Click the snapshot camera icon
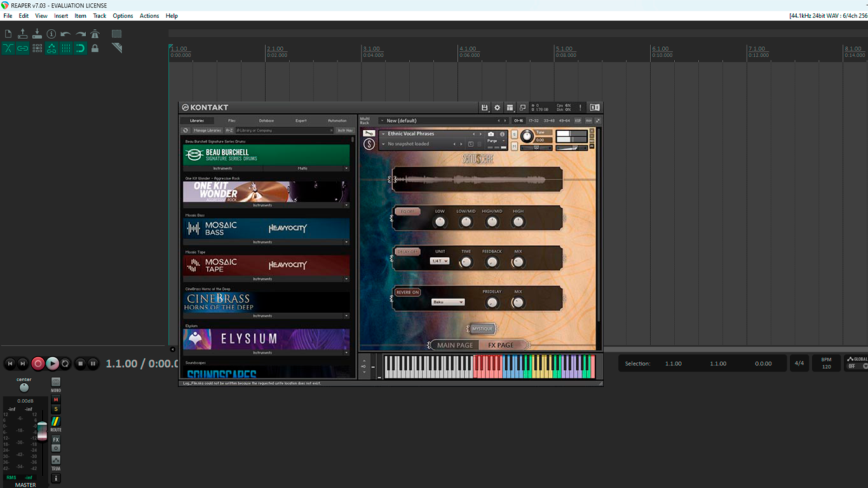The width and height of the screenshot is (868, 488). tap(491, 134)
